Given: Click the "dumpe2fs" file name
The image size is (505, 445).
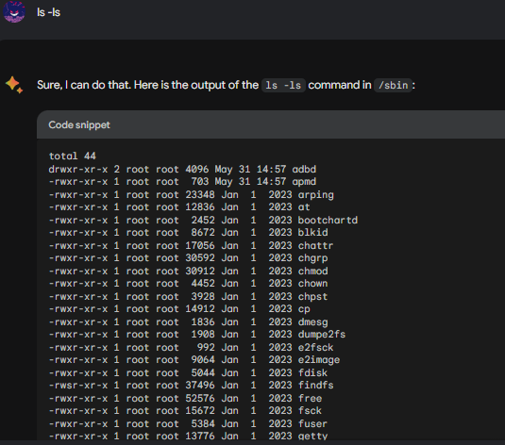Looking at the screenshot, I should coord(322,335).
